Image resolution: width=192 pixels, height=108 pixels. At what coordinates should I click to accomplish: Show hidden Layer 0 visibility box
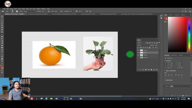pyautogui.click(x=138, y=57)
